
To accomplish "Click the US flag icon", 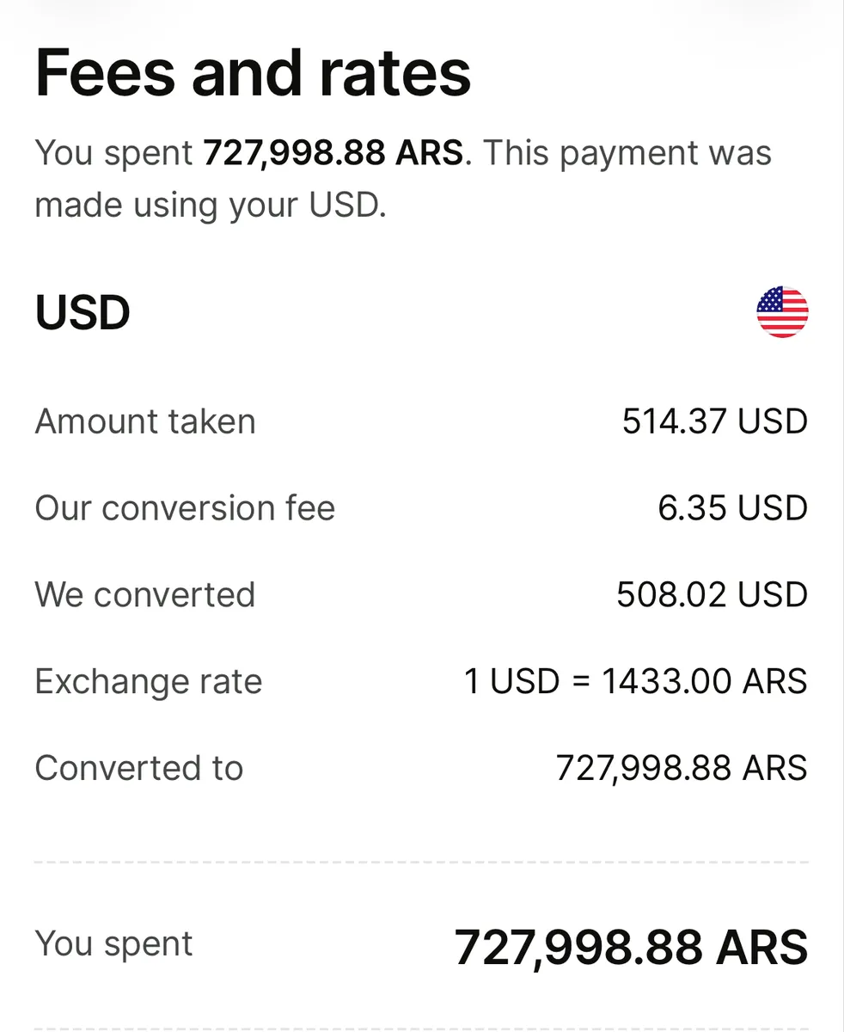I will [x=782, y=311].
